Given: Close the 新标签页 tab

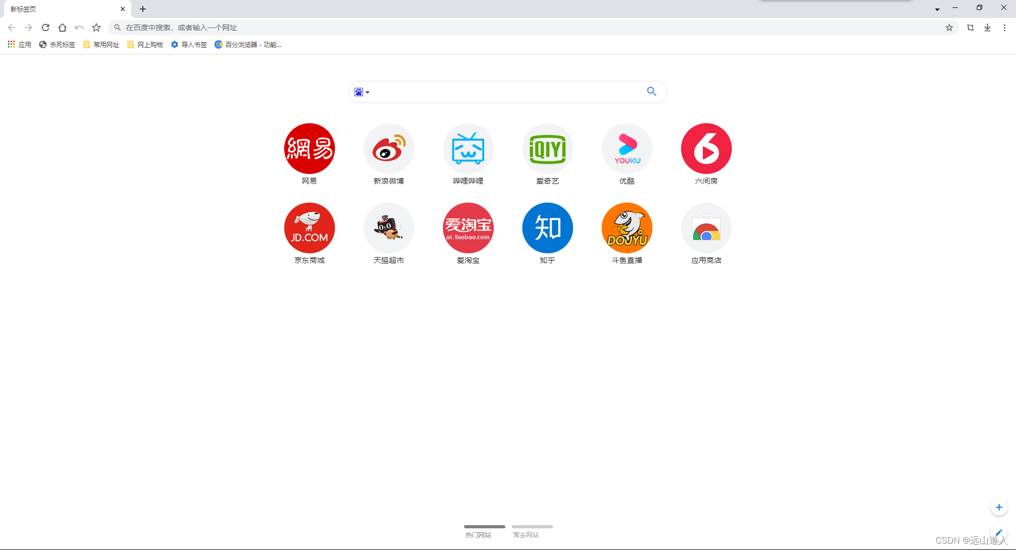Looking at the screenshot, I should (x=123, y=9).
